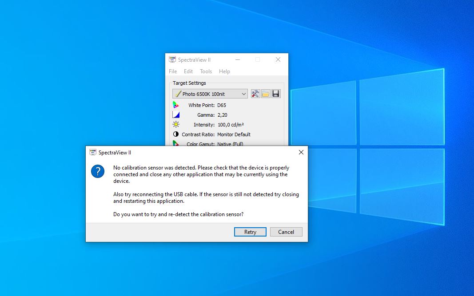This screenshot has height=296, width=474.
Task: Open the Tools menu
Action: [x=206, y=71]
